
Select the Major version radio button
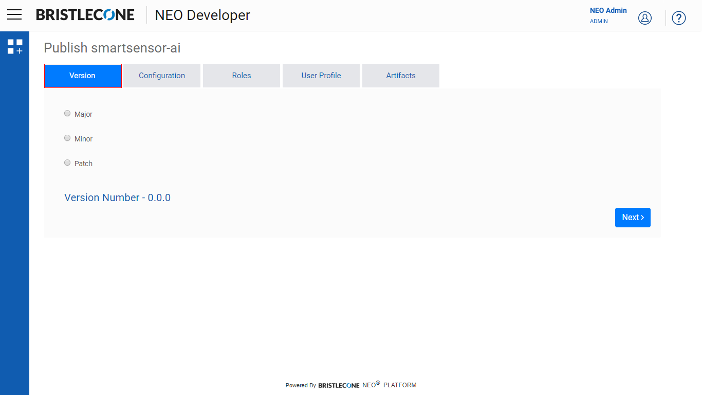pyautogui.click(x=67, y=113)
